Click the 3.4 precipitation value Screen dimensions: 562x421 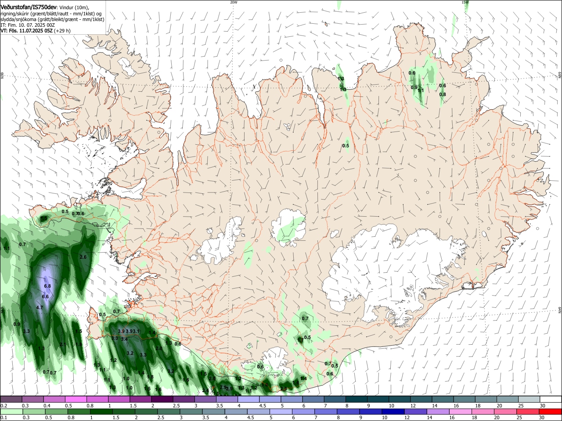click(x=124, y=339)
